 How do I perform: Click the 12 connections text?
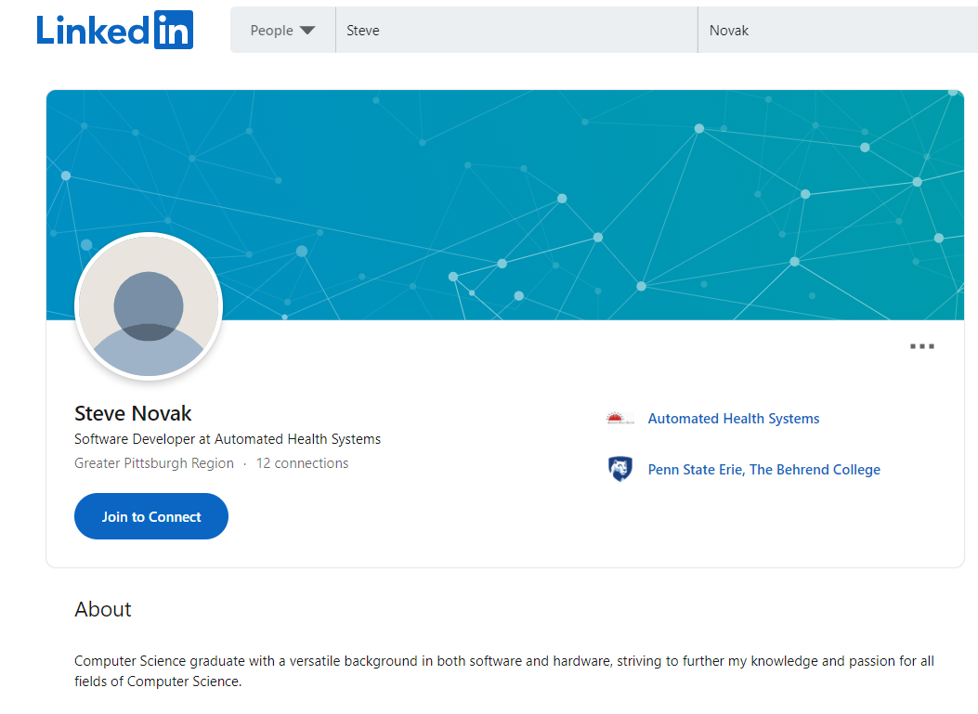click(x=302, y=463)
